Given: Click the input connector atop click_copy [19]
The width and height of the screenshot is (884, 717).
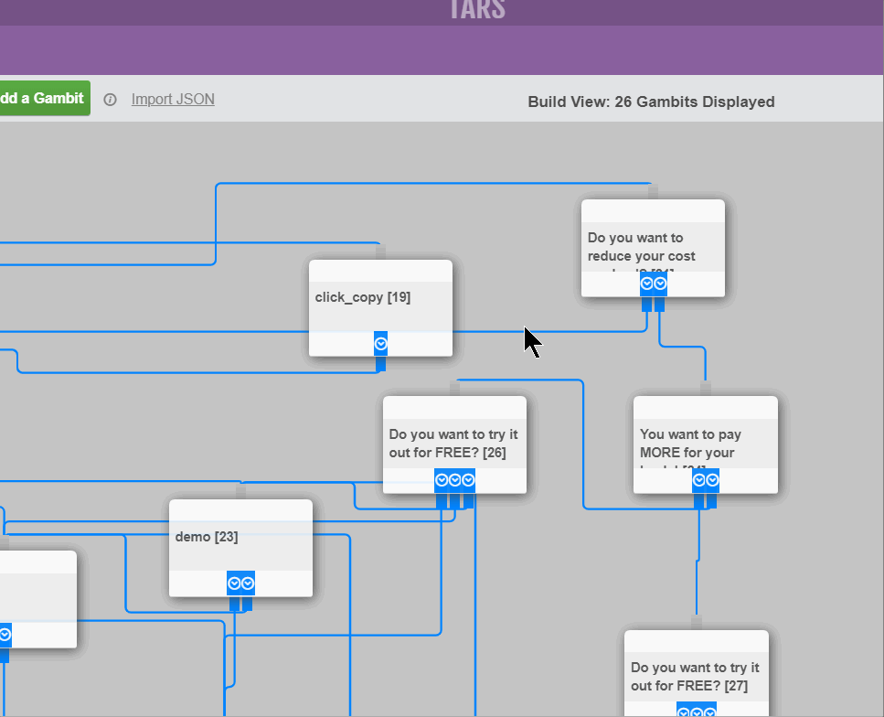Looking at the screenshot, I should 380,252.
